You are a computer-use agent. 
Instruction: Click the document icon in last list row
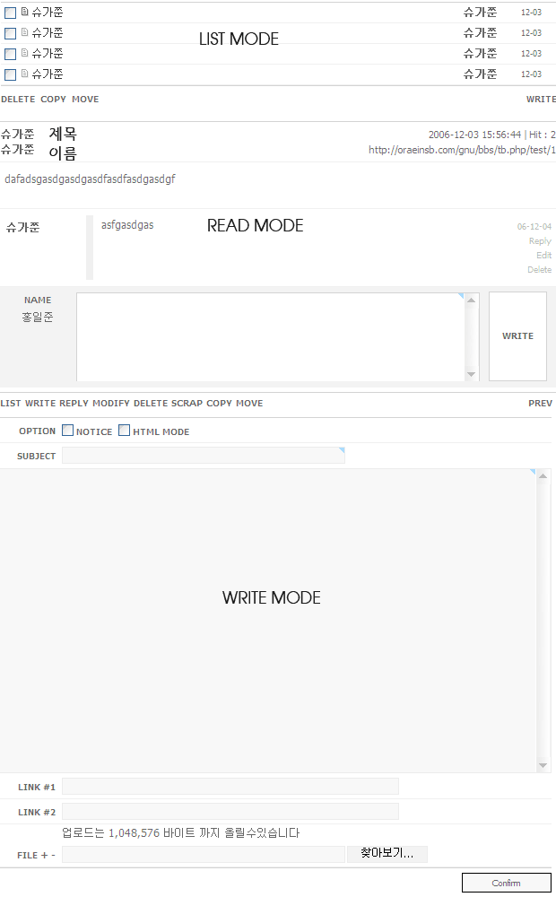[24, 74]
